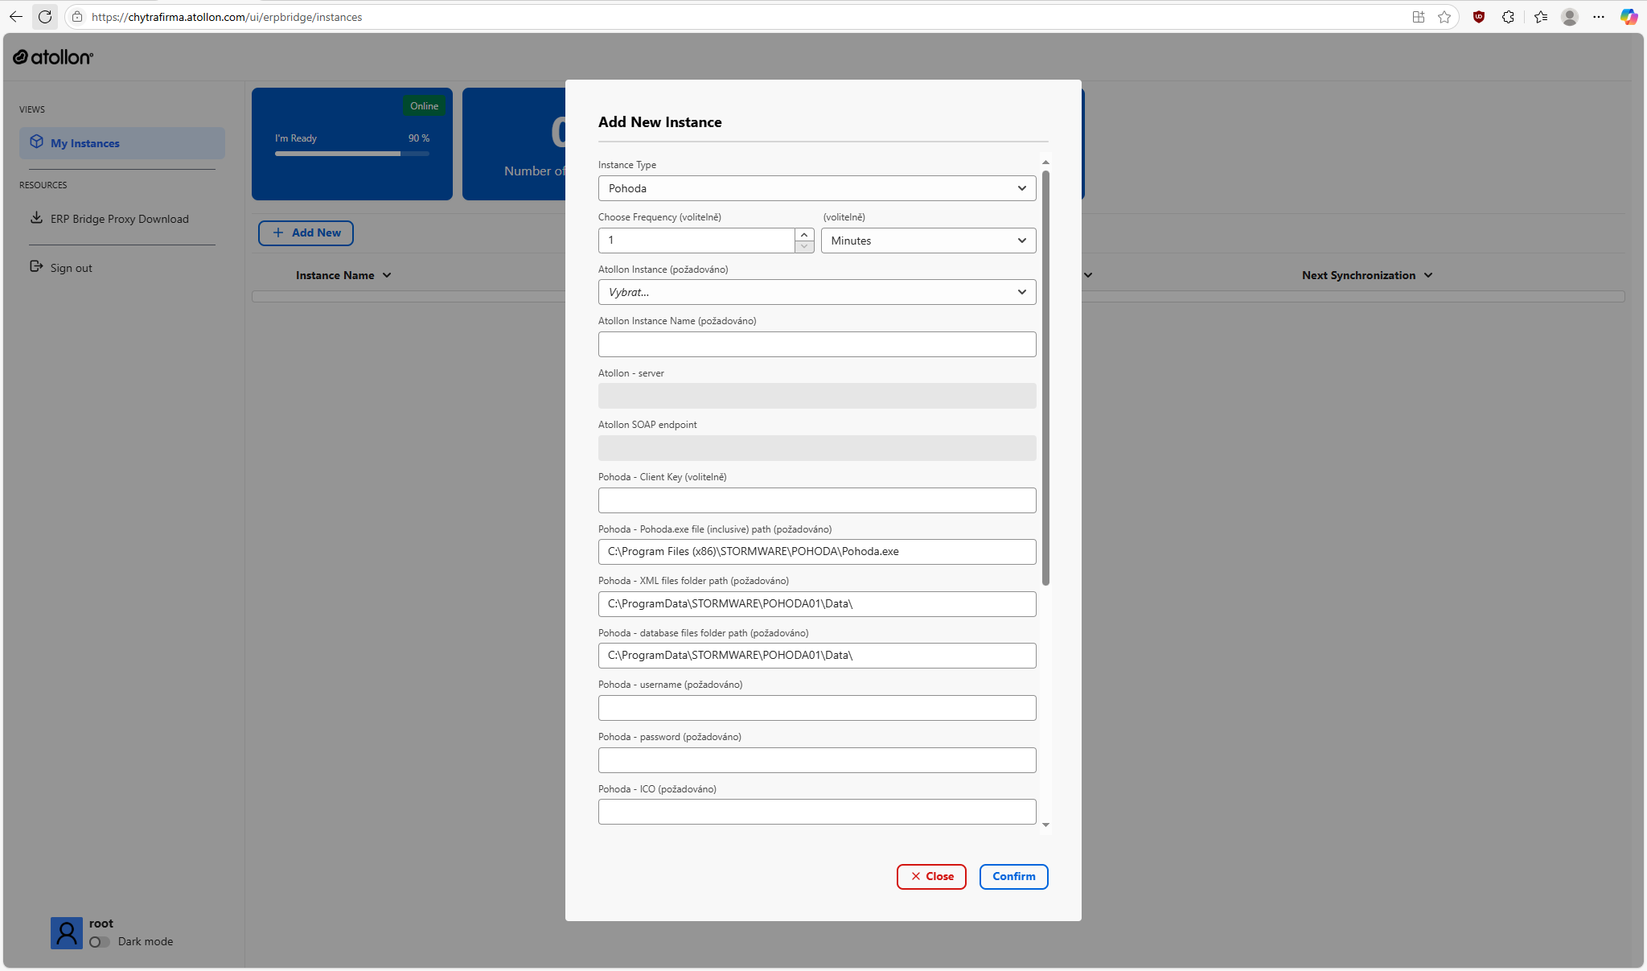1647x971 pixels.
Task: Open browser extensions puzzle icon
Action: [x=1508, y=17]
